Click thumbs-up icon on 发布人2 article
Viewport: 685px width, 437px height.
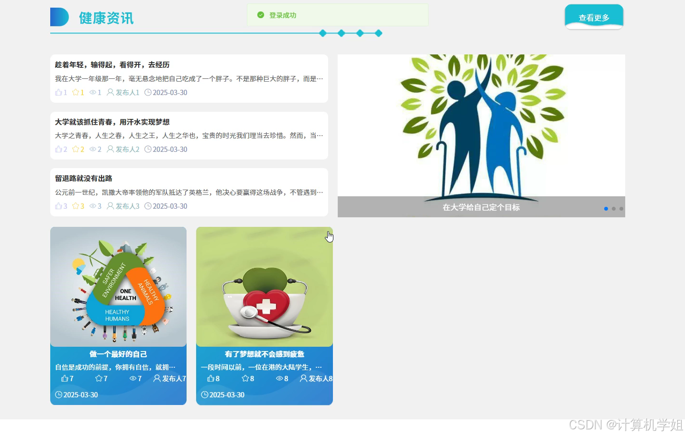pyautogui.click(x=58, y=149)
